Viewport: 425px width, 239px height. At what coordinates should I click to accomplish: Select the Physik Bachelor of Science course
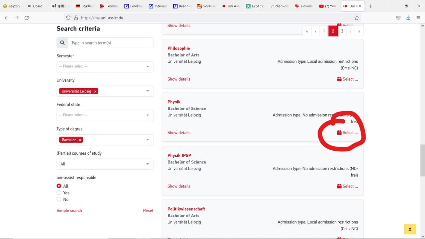(348, 132)
